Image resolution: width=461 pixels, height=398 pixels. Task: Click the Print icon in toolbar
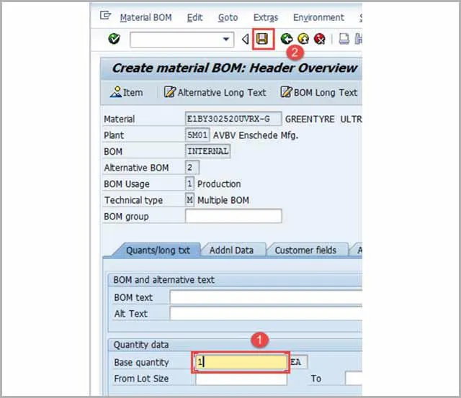(x=344, y=39)
